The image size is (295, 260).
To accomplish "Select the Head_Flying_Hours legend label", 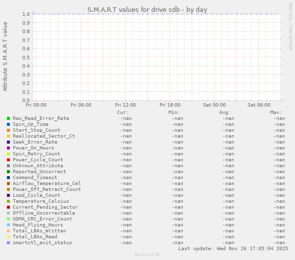I will 38,225.
